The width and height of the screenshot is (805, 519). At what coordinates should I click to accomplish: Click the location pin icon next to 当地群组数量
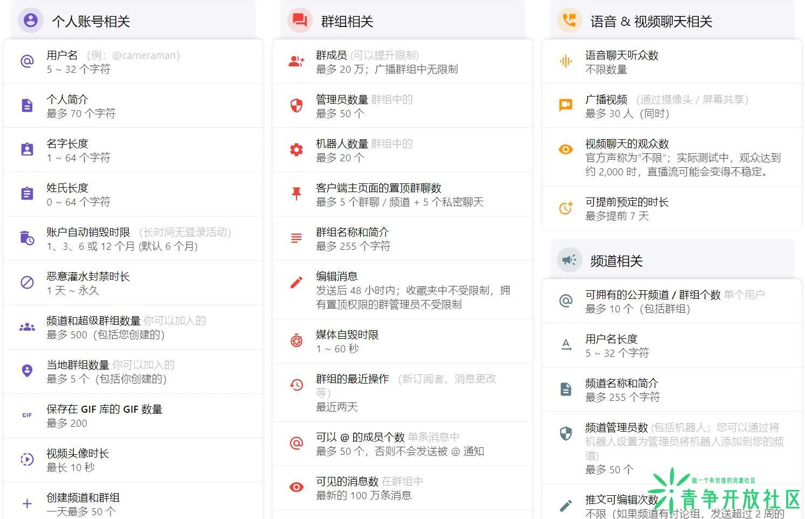pyautogui.click(x=27, y=371)
